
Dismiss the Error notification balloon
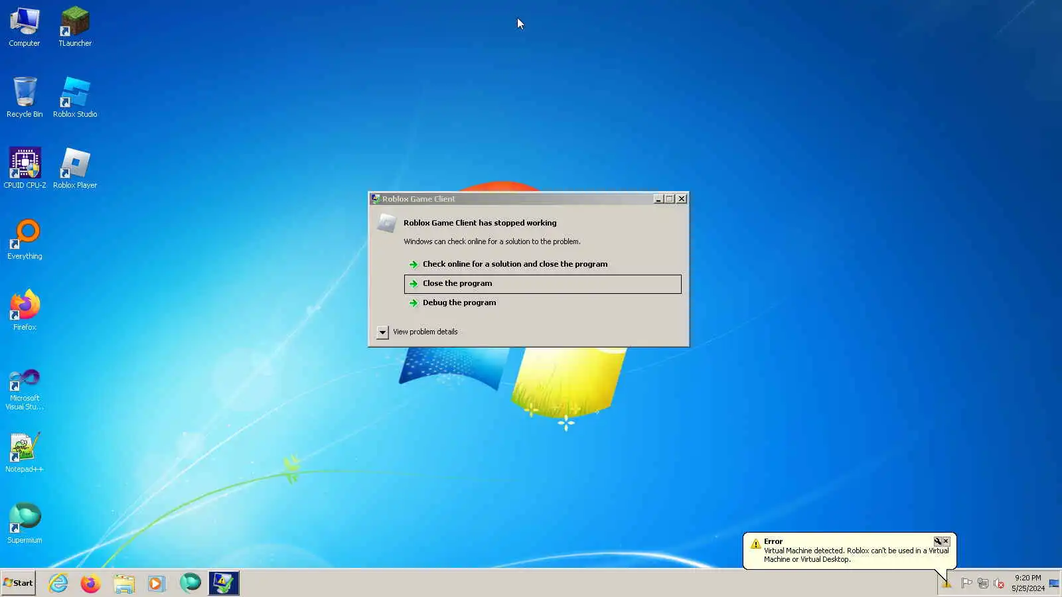tap(947, 541)
